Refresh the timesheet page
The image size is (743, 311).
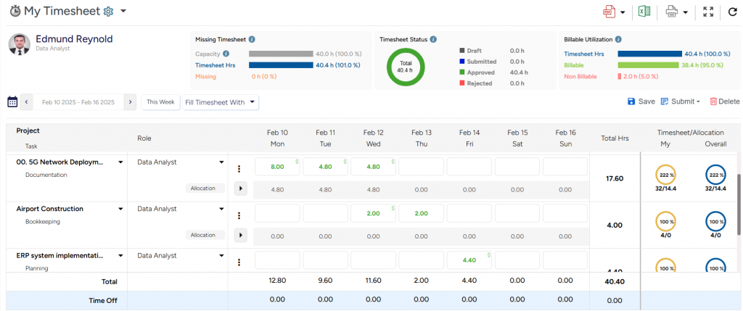tap(732, 12)
